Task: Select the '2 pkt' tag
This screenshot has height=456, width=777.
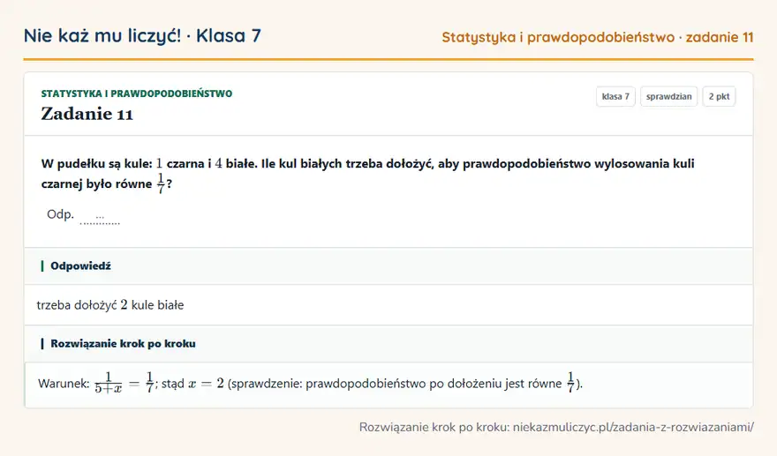Action: point(719,96)
